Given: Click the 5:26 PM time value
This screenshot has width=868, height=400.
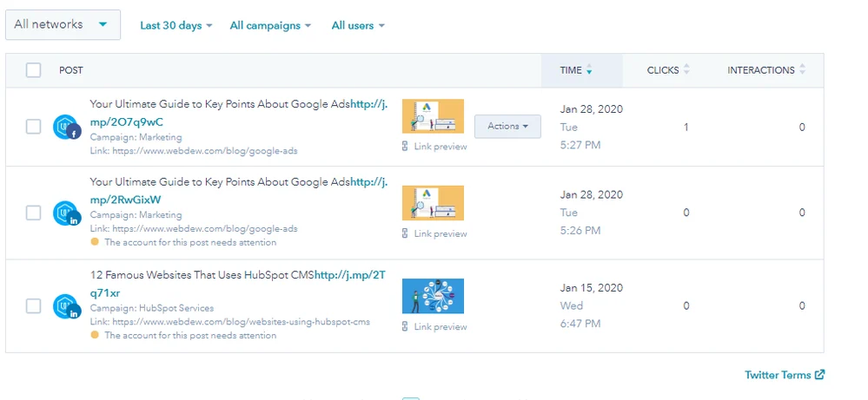Looking at the screenshot, I should tap(580, 231).
